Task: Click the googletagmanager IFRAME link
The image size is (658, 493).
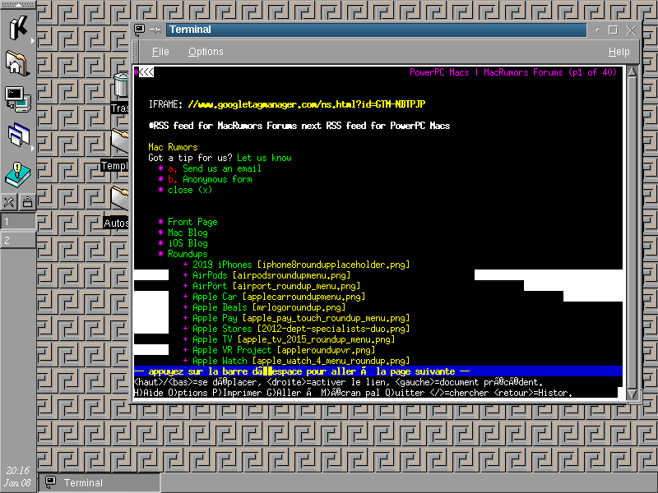Action: (x=307, y=104)
